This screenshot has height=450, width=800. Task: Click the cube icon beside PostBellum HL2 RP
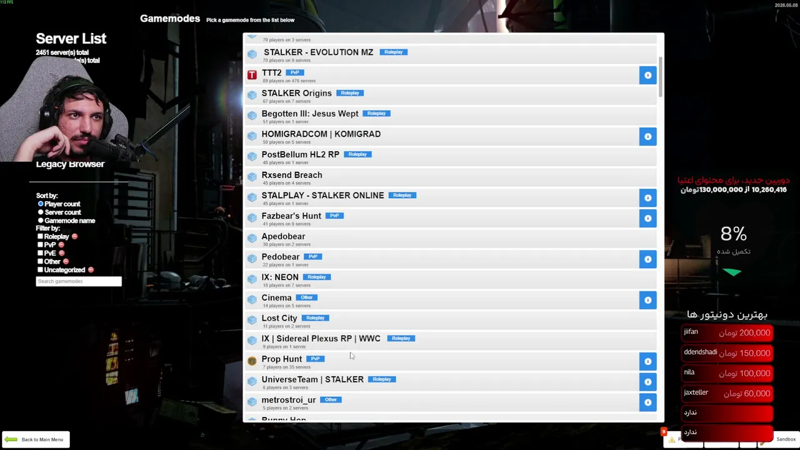pyautogui.click(x=252, y=156)
